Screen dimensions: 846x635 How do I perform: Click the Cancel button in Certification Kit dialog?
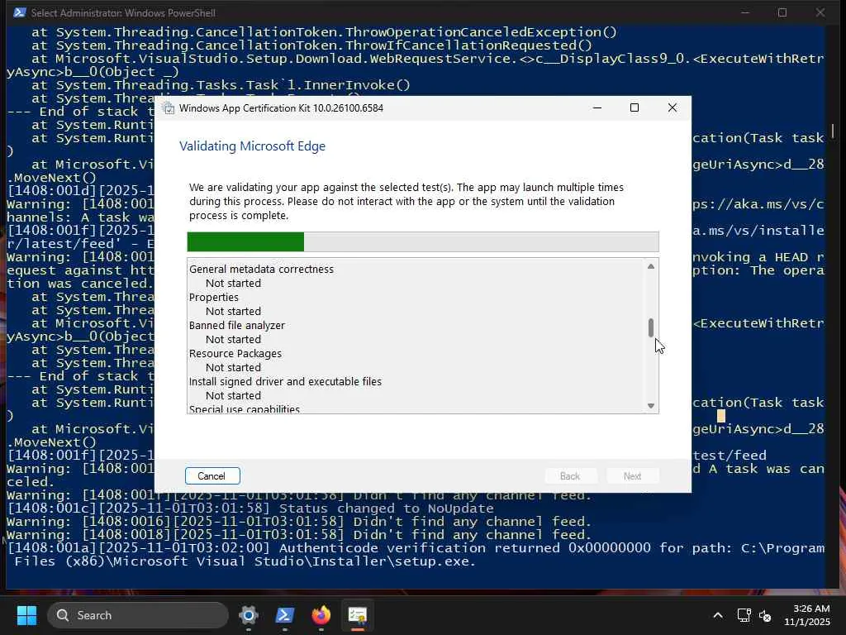[212, 475]
